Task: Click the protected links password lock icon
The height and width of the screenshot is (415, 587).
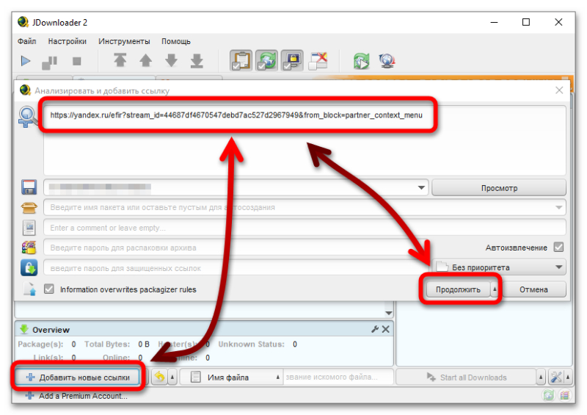Action: (29, 267)
